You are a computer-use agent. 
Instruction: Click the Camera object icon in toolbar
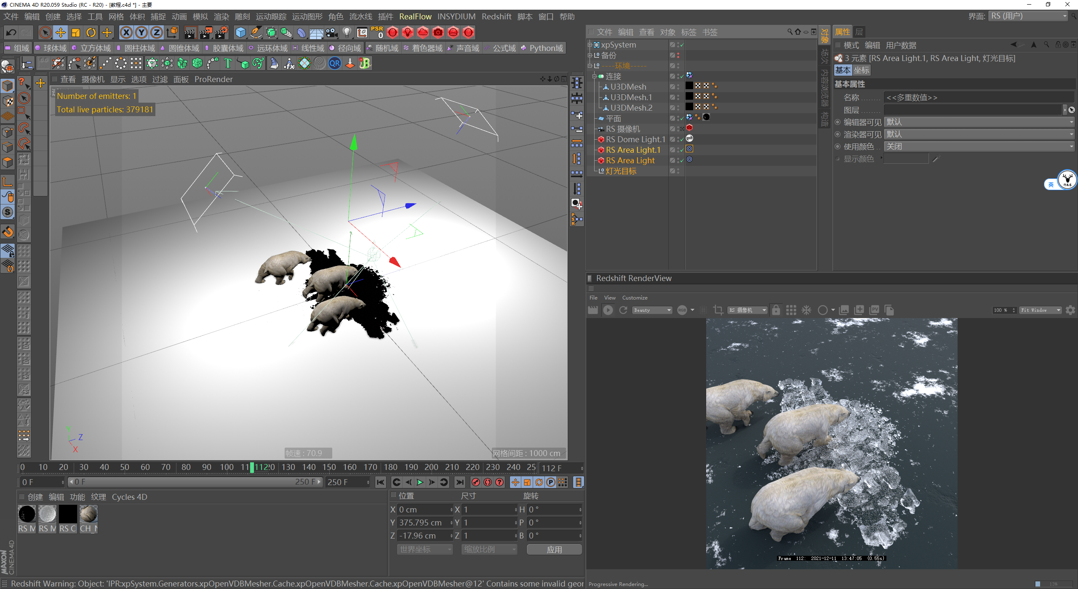coord(331,32)
